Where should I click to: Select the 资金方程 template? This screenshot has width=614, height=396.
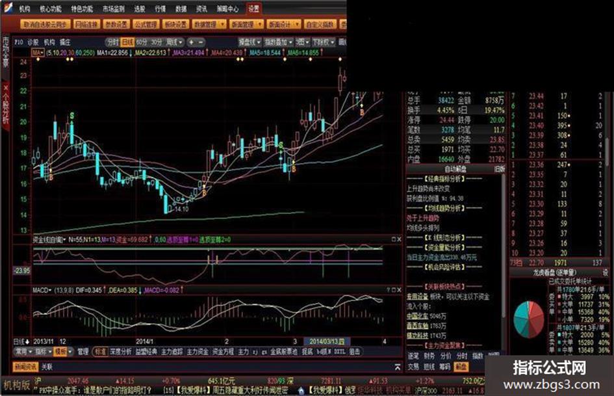click(222, 352)
